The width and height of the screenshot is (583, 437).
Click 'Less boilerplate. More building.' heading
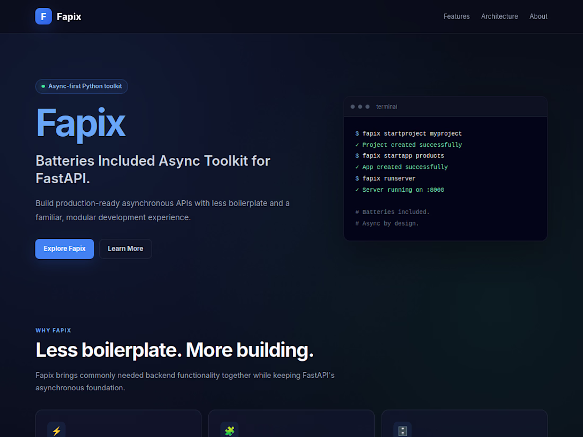pyautogui.click(x=174, y=350)
